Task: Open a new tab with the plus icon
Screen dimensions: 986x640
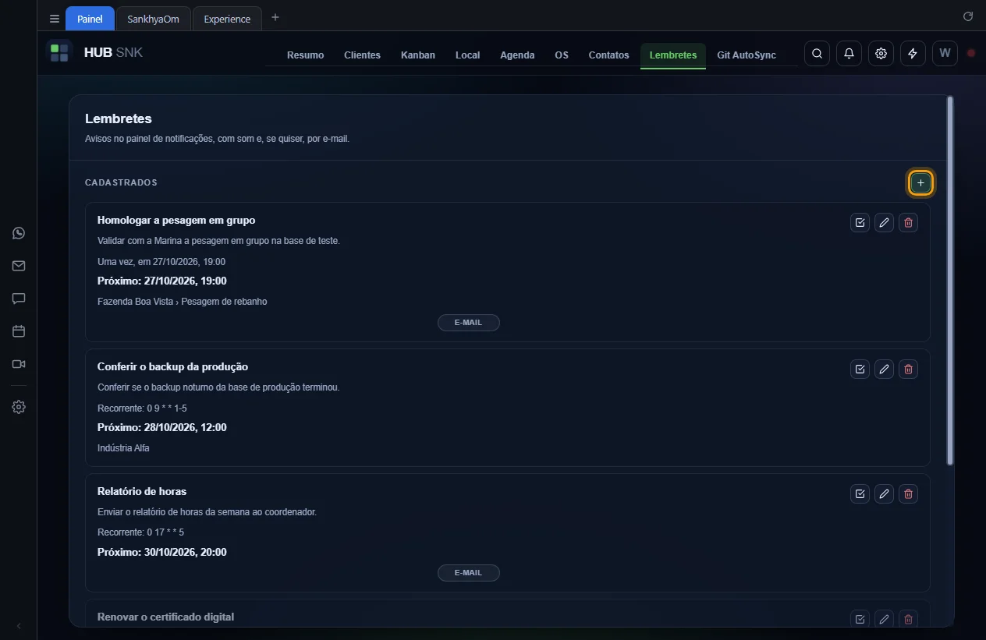Action: [275, 17]
